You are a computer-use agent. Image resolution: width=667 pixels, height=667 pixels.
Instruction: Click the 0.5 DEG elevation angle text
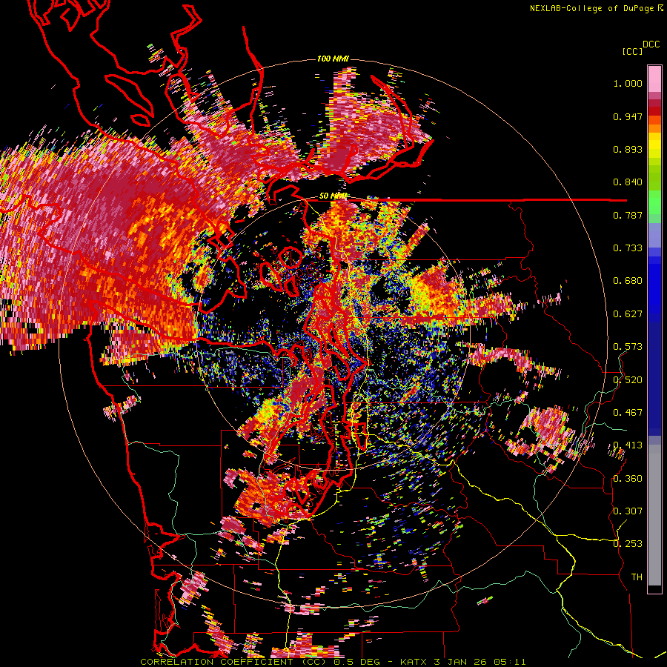(358, 662)
